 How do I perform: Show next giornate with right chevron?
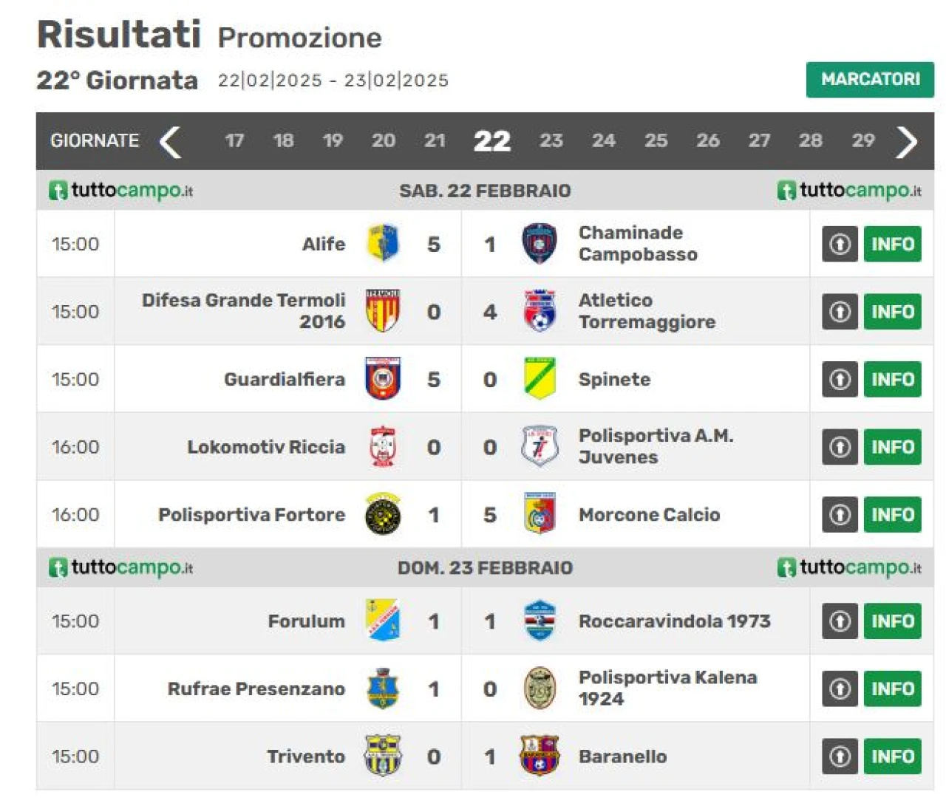click(x=907, y=142)
